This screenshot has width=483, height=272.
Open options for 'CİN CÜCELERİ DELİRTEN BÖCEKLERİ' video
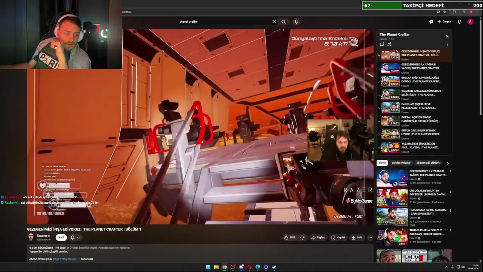tap(451, 191)
